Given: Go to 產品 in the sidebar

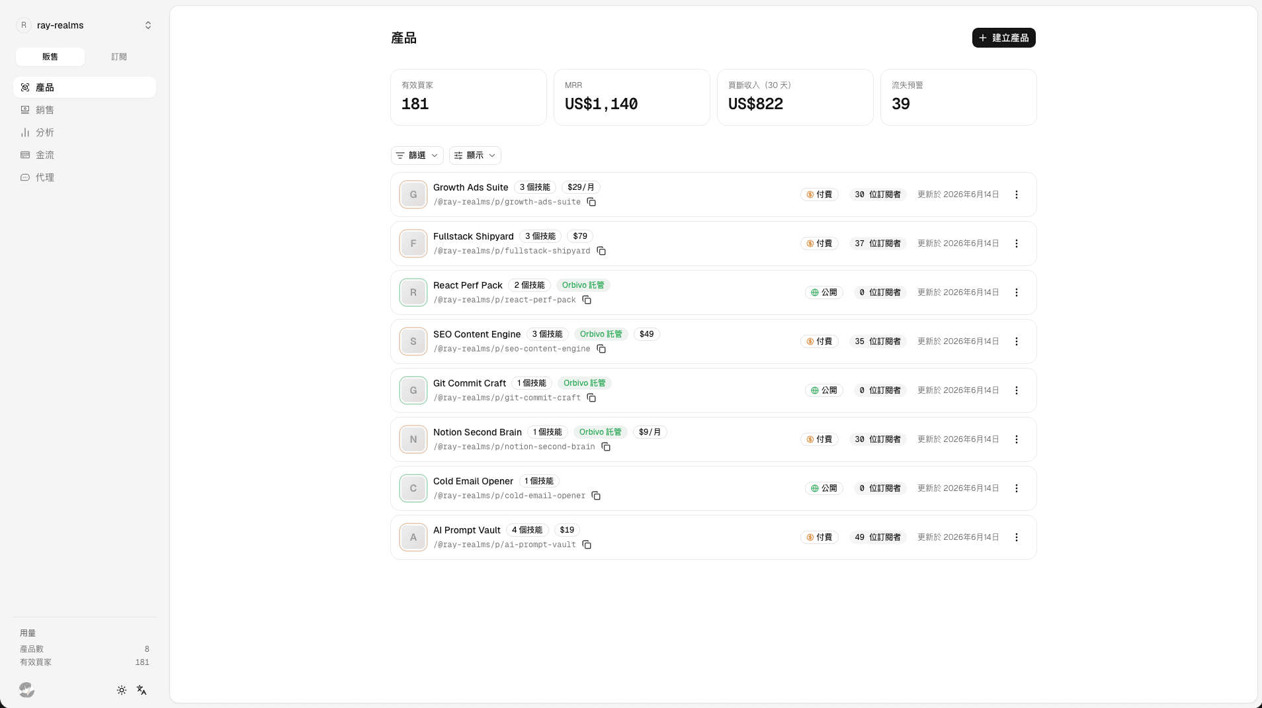Looking at the screenshot, I should (x=85, y=87).
